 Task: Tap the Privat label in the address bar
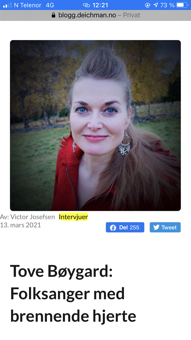coord(131,15)
